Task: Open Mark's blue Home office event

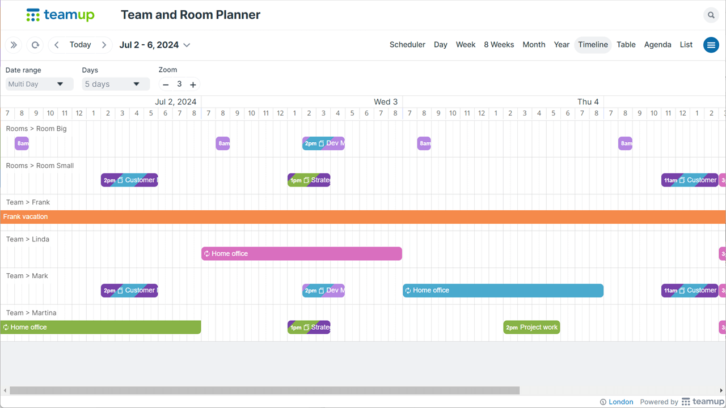Action: click(x=503, y=291)
